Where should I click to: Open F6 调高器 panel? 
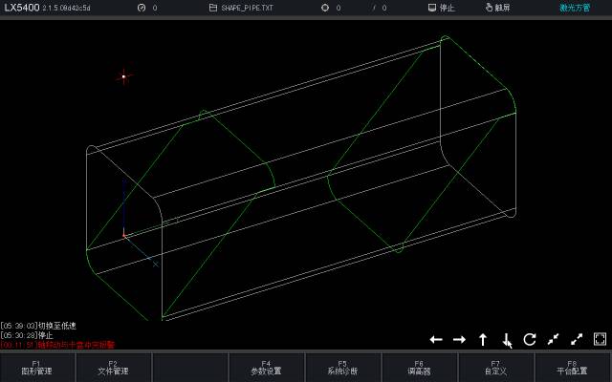pos(419,368)
